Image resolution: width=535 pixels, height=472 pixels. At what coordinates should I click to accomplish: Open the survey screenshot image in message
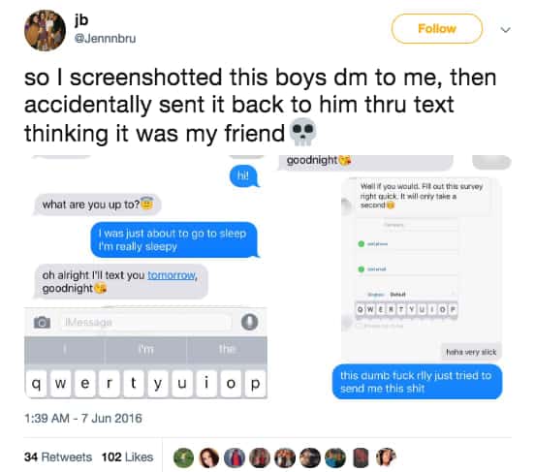pyautogui.click(x=421, y=268)
